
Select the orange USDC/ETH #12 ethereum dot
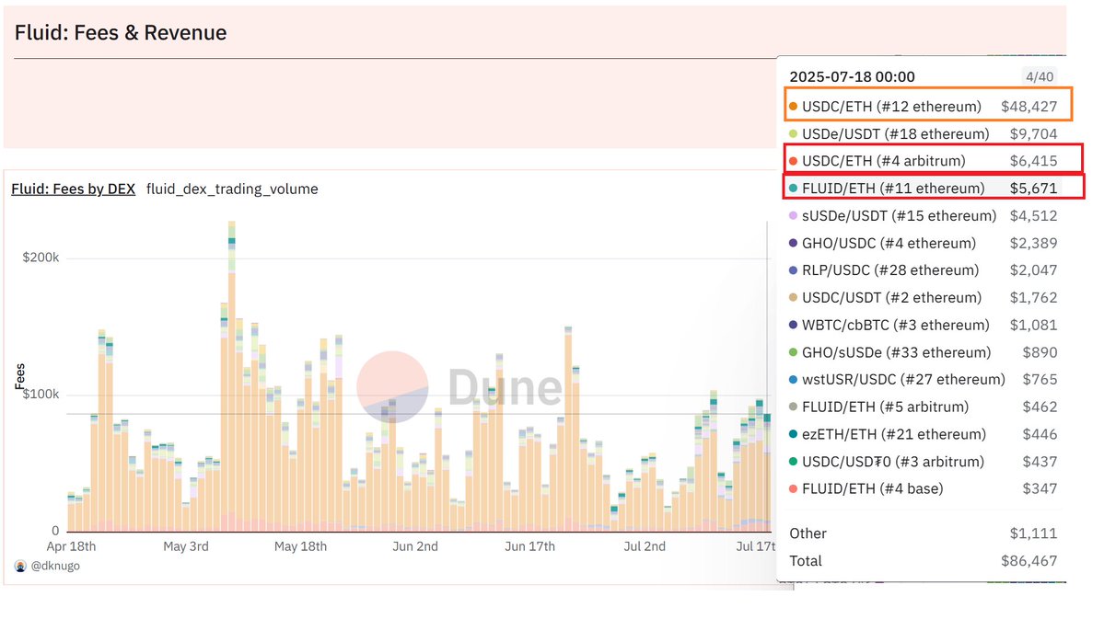(x=793, y=106)
